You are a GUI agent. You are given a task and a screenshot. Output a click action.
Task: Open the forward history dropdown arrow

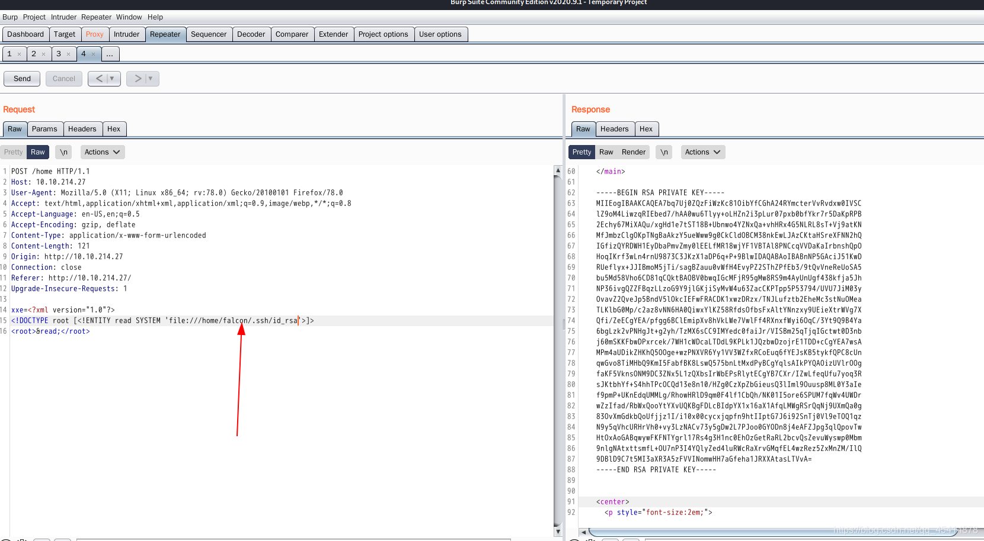tap(151, 79)
